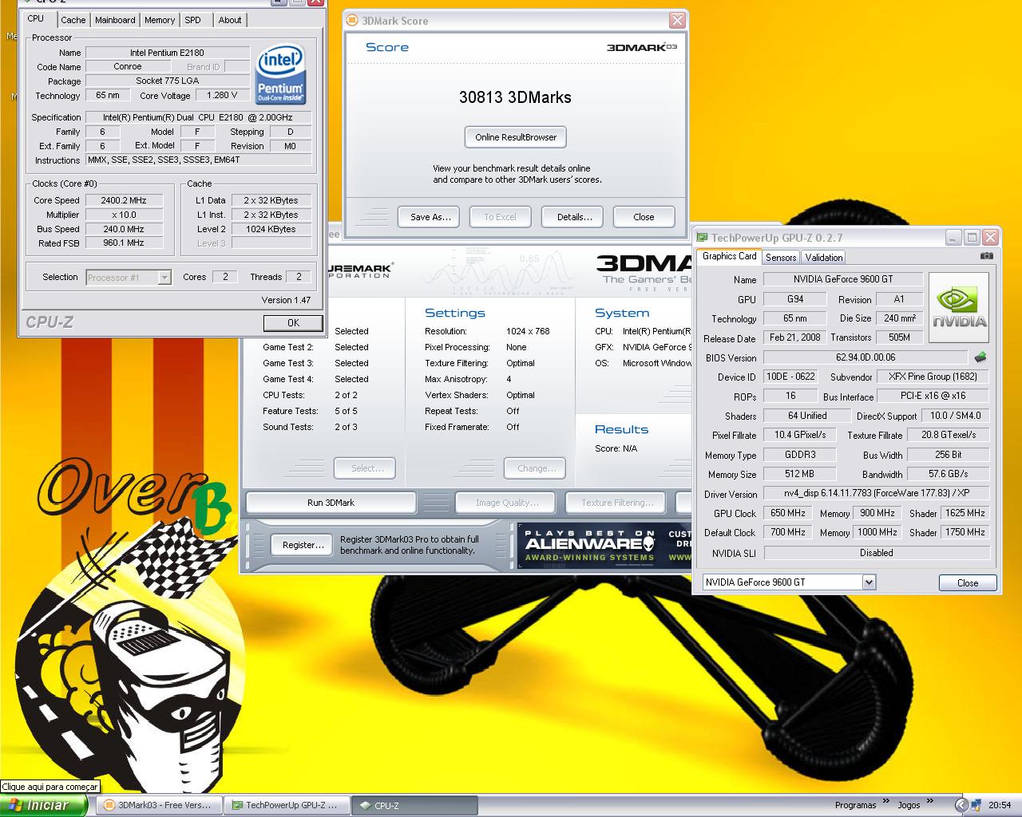Click the Core Voltage value 1.280 V
The width and height of the screenshot is (1022, 817).
point(222,95)
